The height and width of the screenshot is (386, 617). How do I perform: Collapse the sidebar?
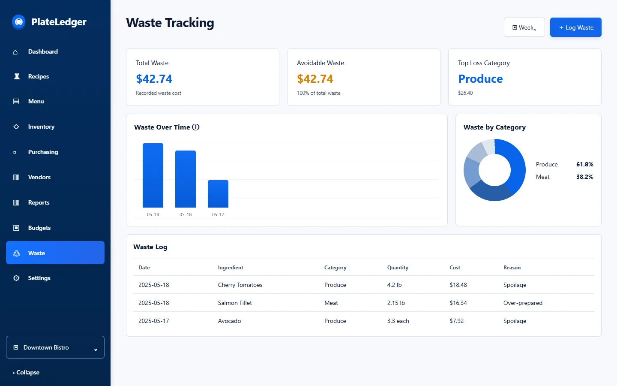[x=26, y=372]
